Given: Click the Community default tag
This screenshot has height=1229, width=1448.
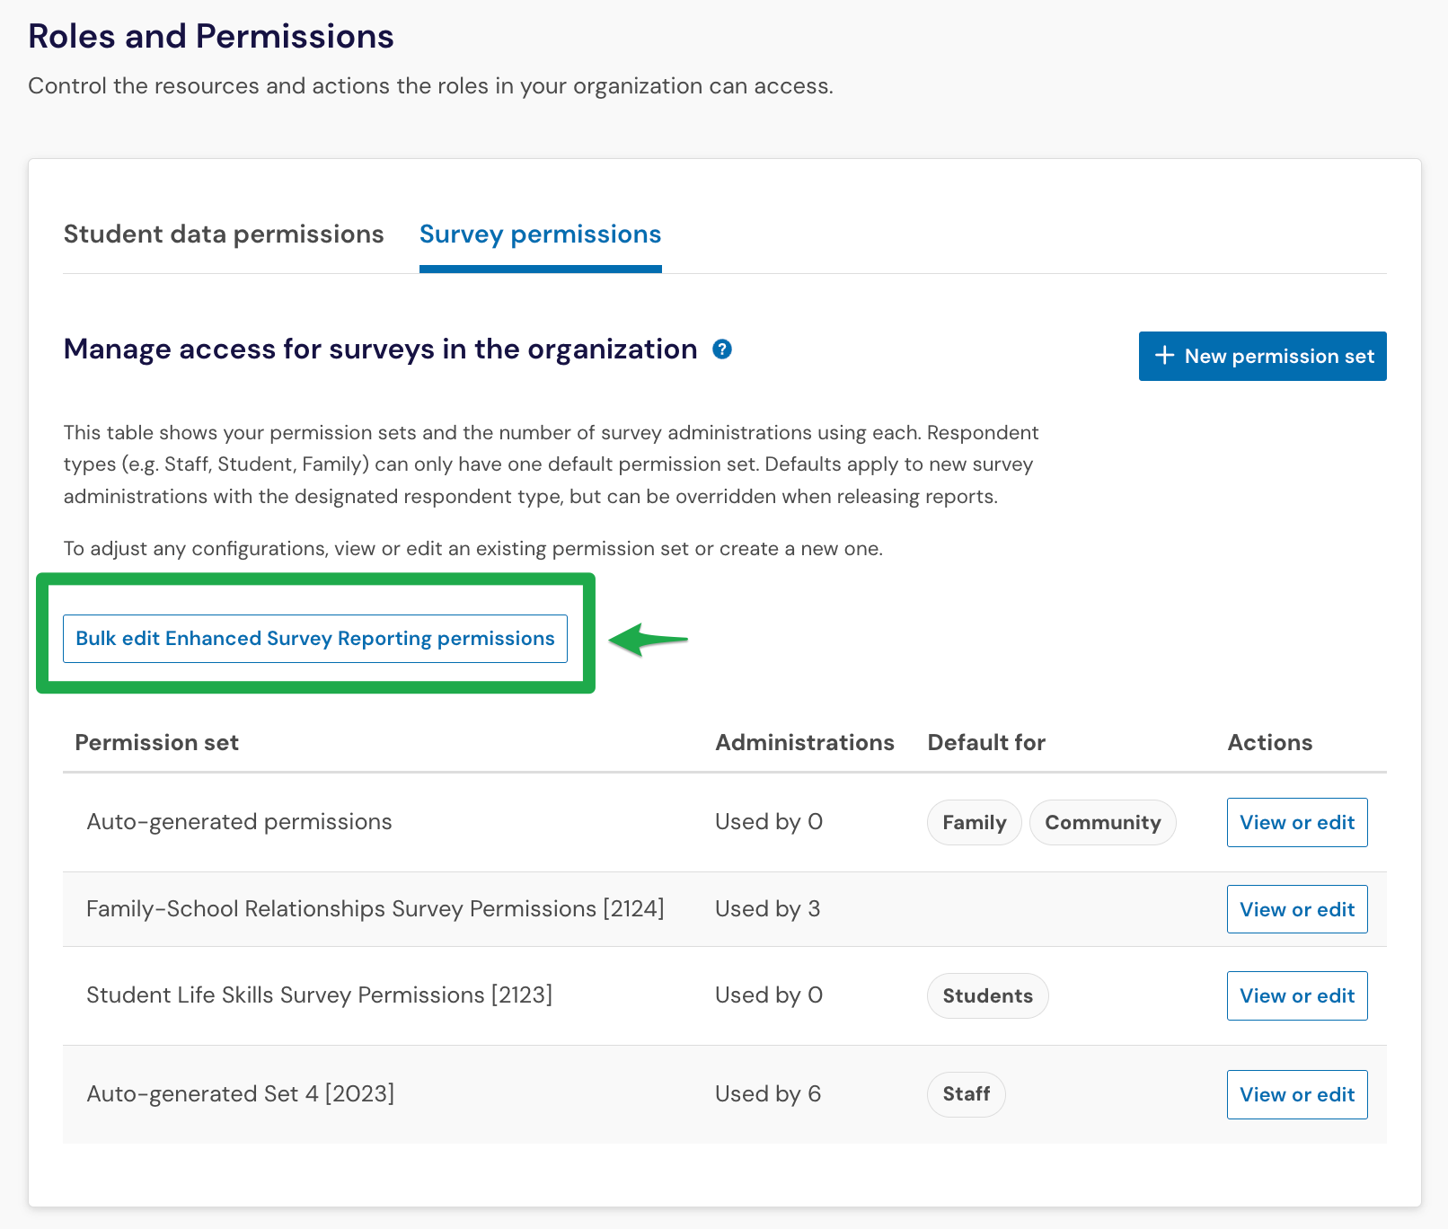Looking at the screenshot, I should coord(1103,822).
